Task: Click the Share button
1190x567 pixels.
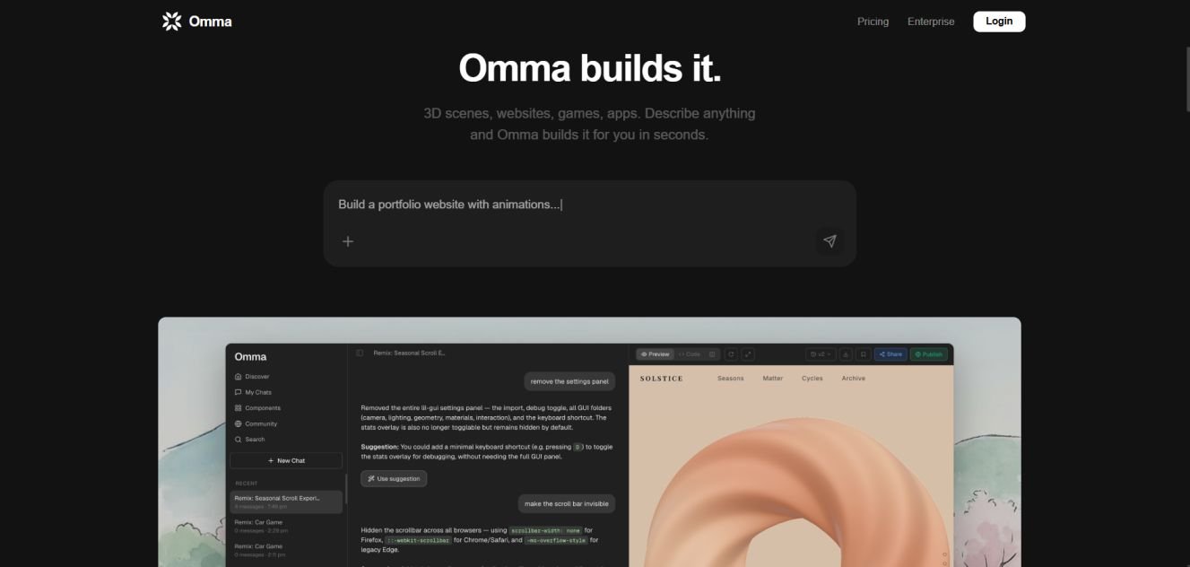Action: (x=890, y=354)
